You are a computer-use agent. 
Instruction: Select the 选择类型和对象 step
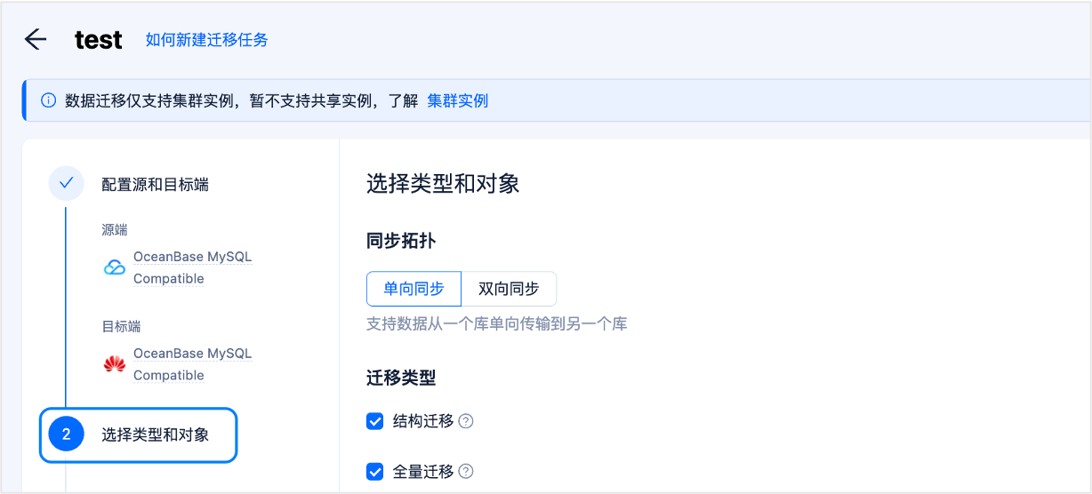(x=139, y=434)
